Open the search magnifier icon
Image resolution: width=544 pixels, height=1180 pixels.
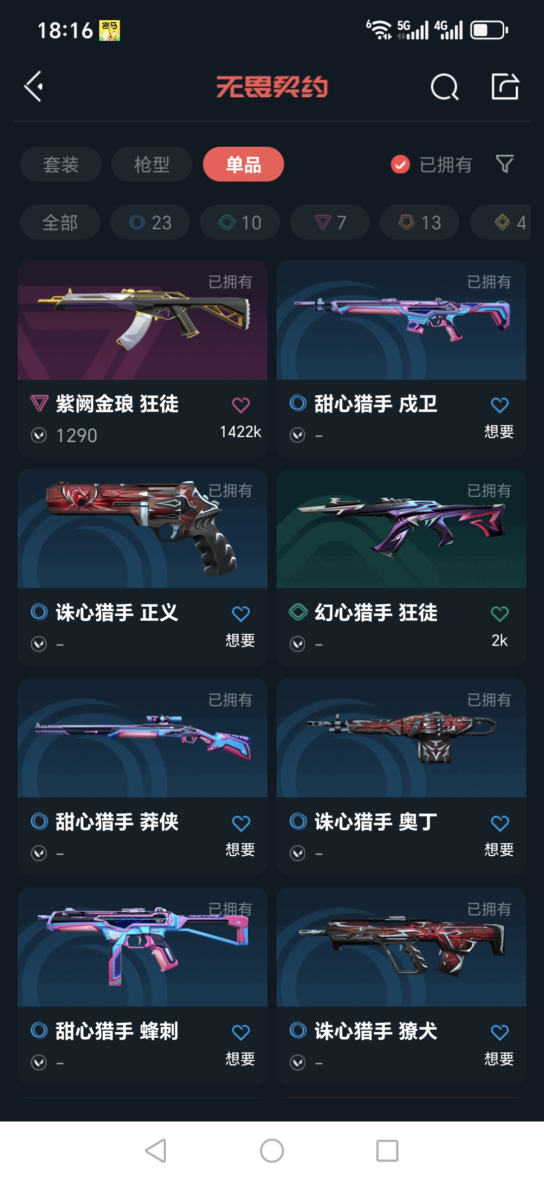pos(445,87)
